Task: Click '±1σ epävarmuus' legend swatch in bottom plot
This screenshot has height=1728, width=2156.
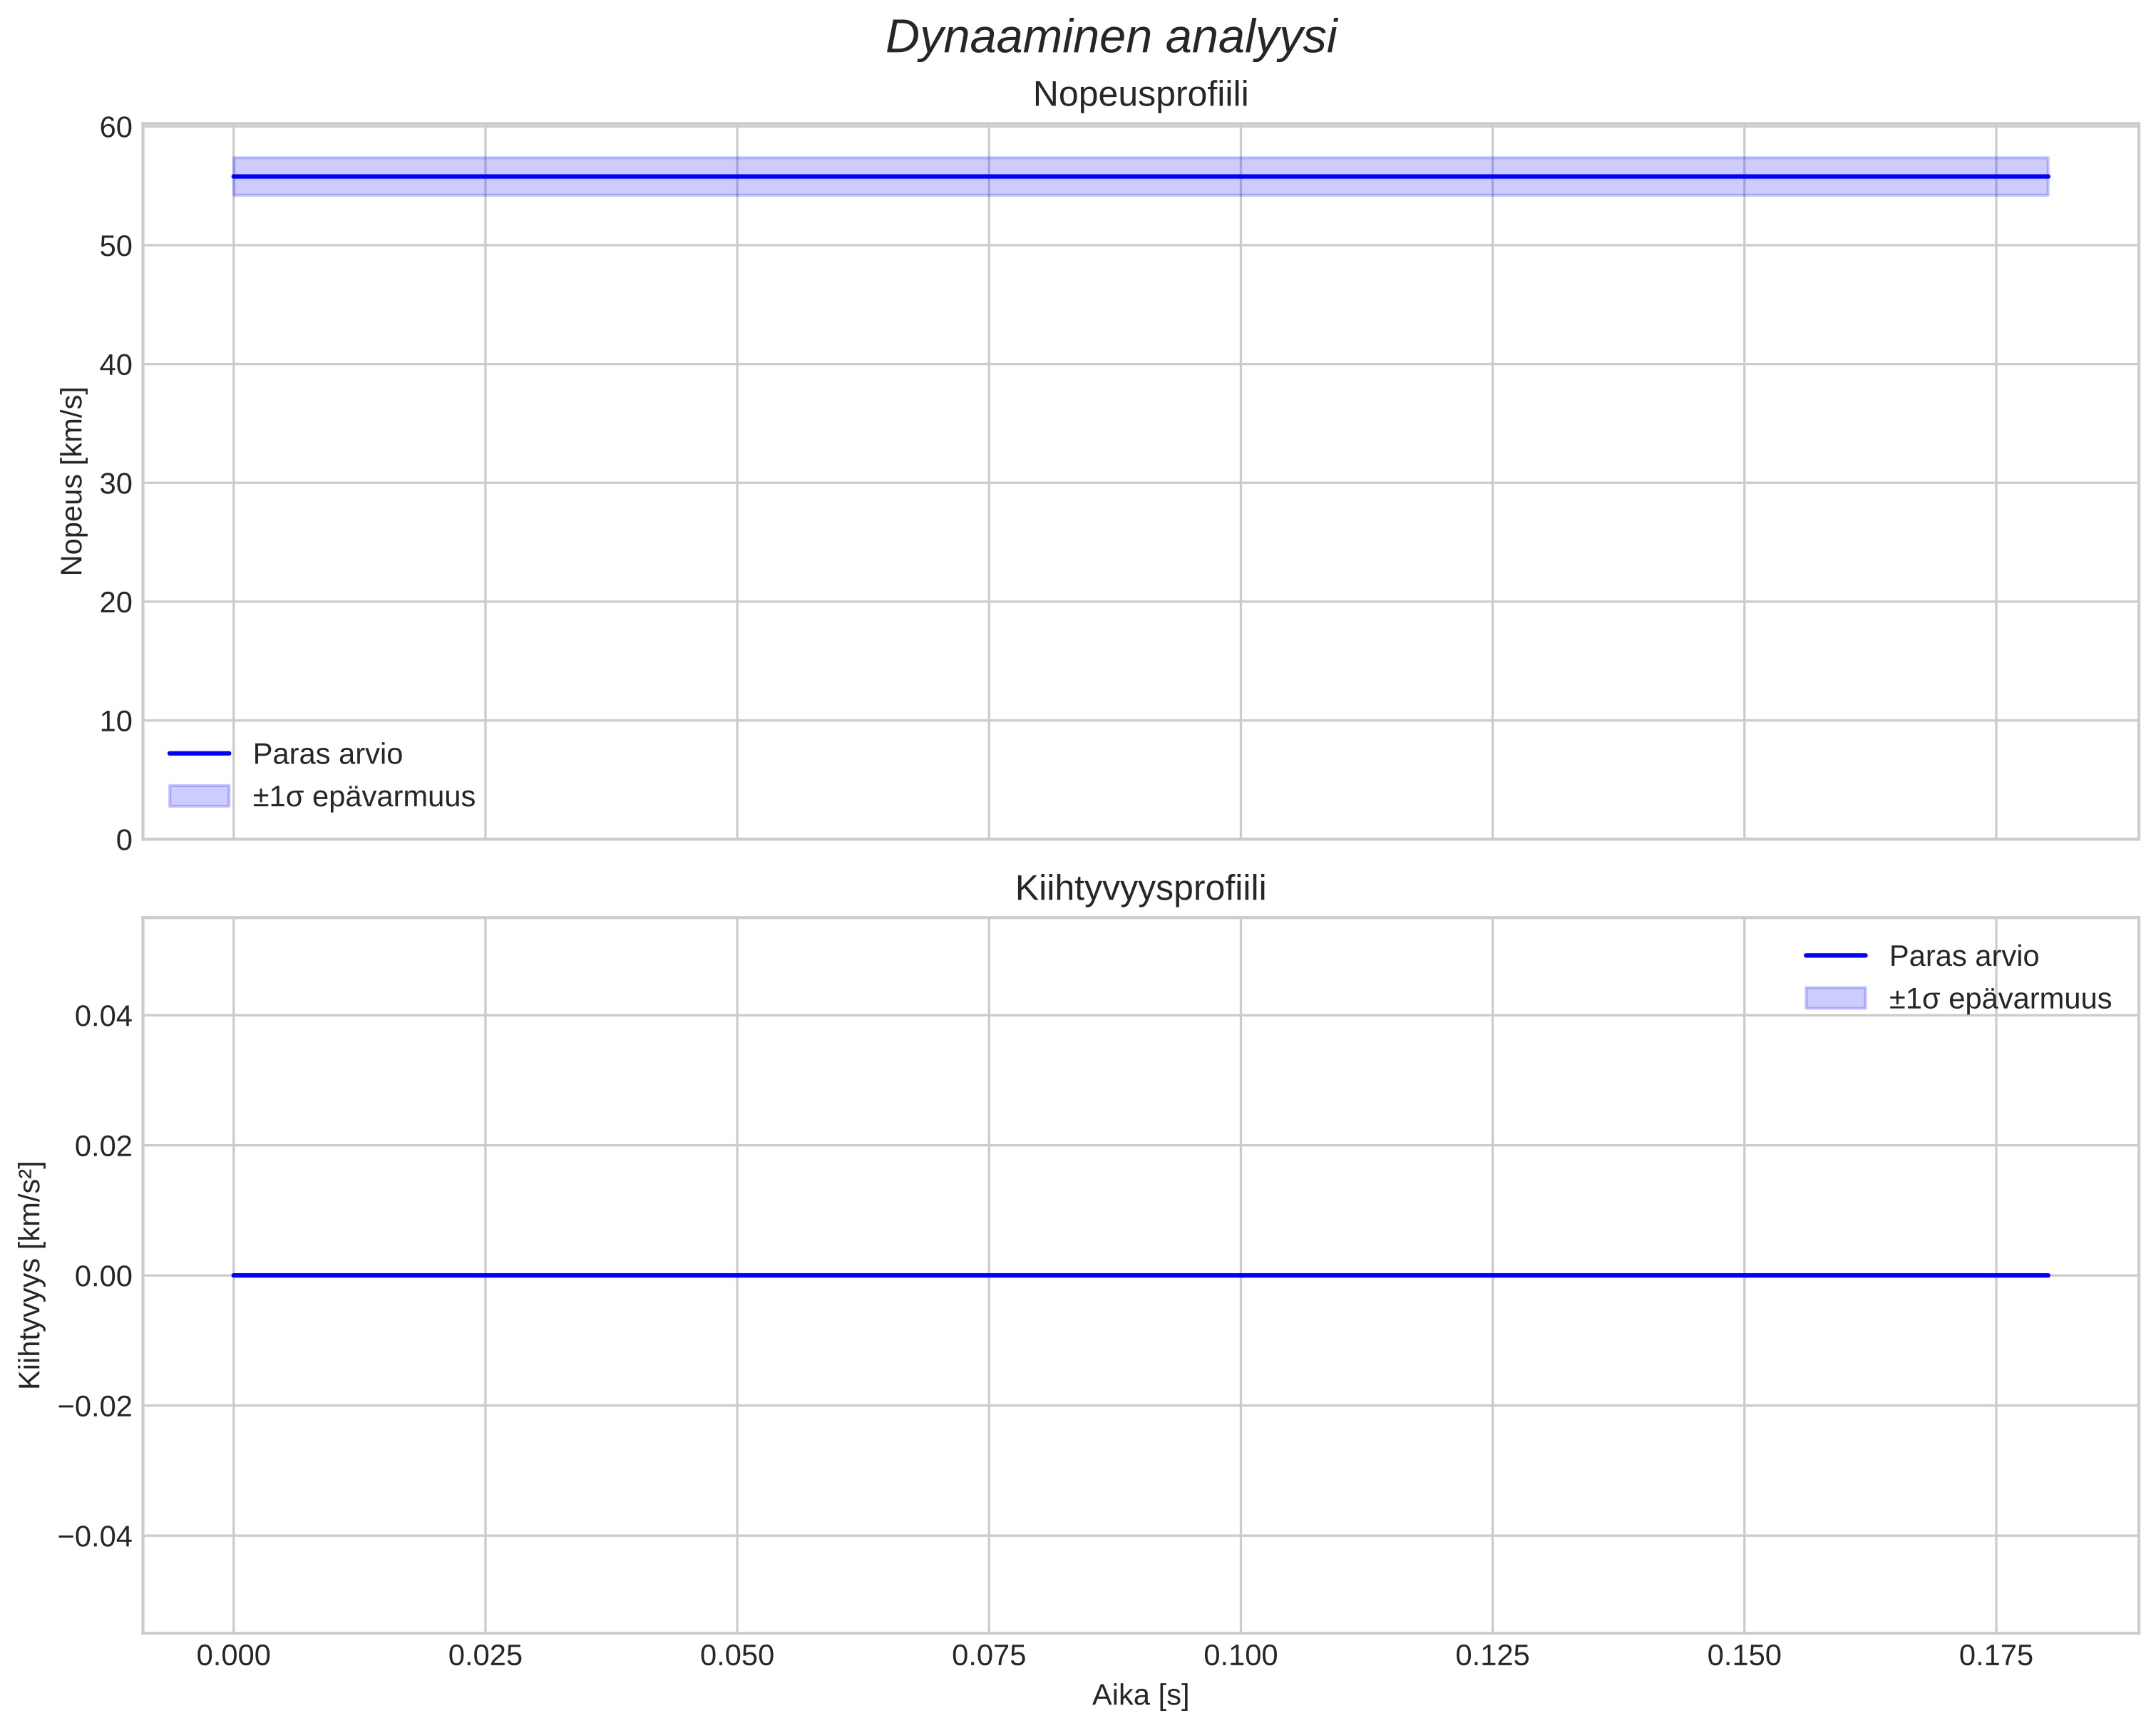Action: [x=1835, y=998]
